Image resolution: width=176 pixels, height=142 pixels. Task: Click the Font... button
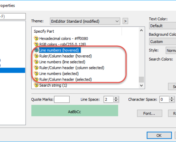150,113
